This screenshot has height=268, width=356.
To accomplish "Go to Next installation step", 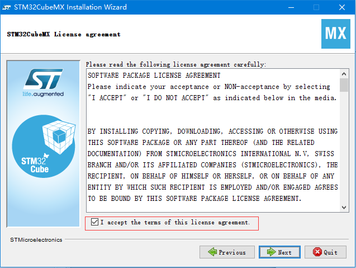I will [x=279, y=252].
